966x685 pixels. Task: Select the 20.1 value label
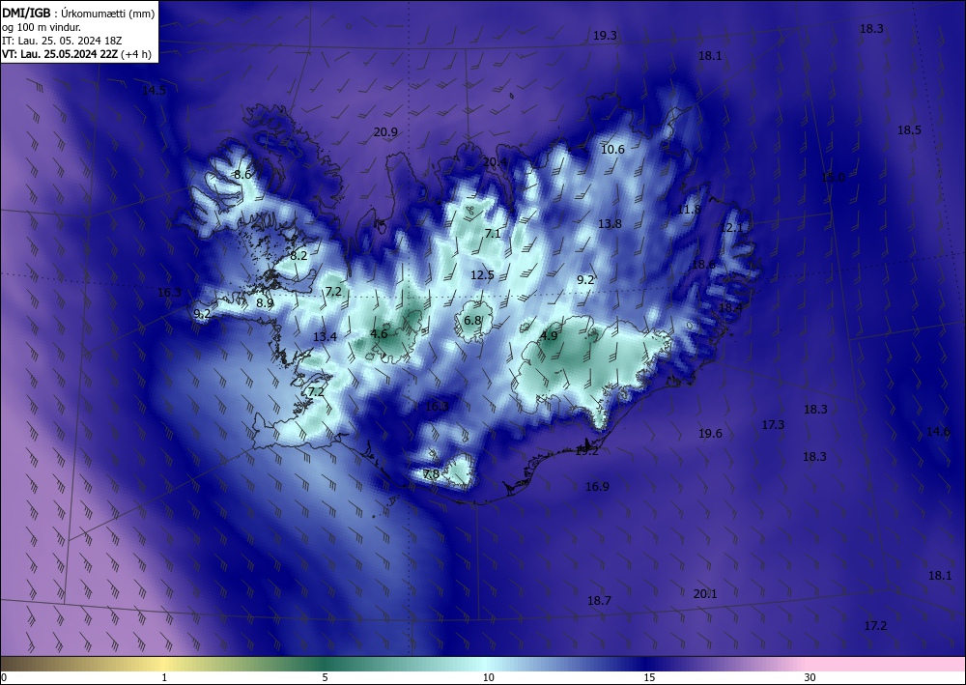point(705,594)
